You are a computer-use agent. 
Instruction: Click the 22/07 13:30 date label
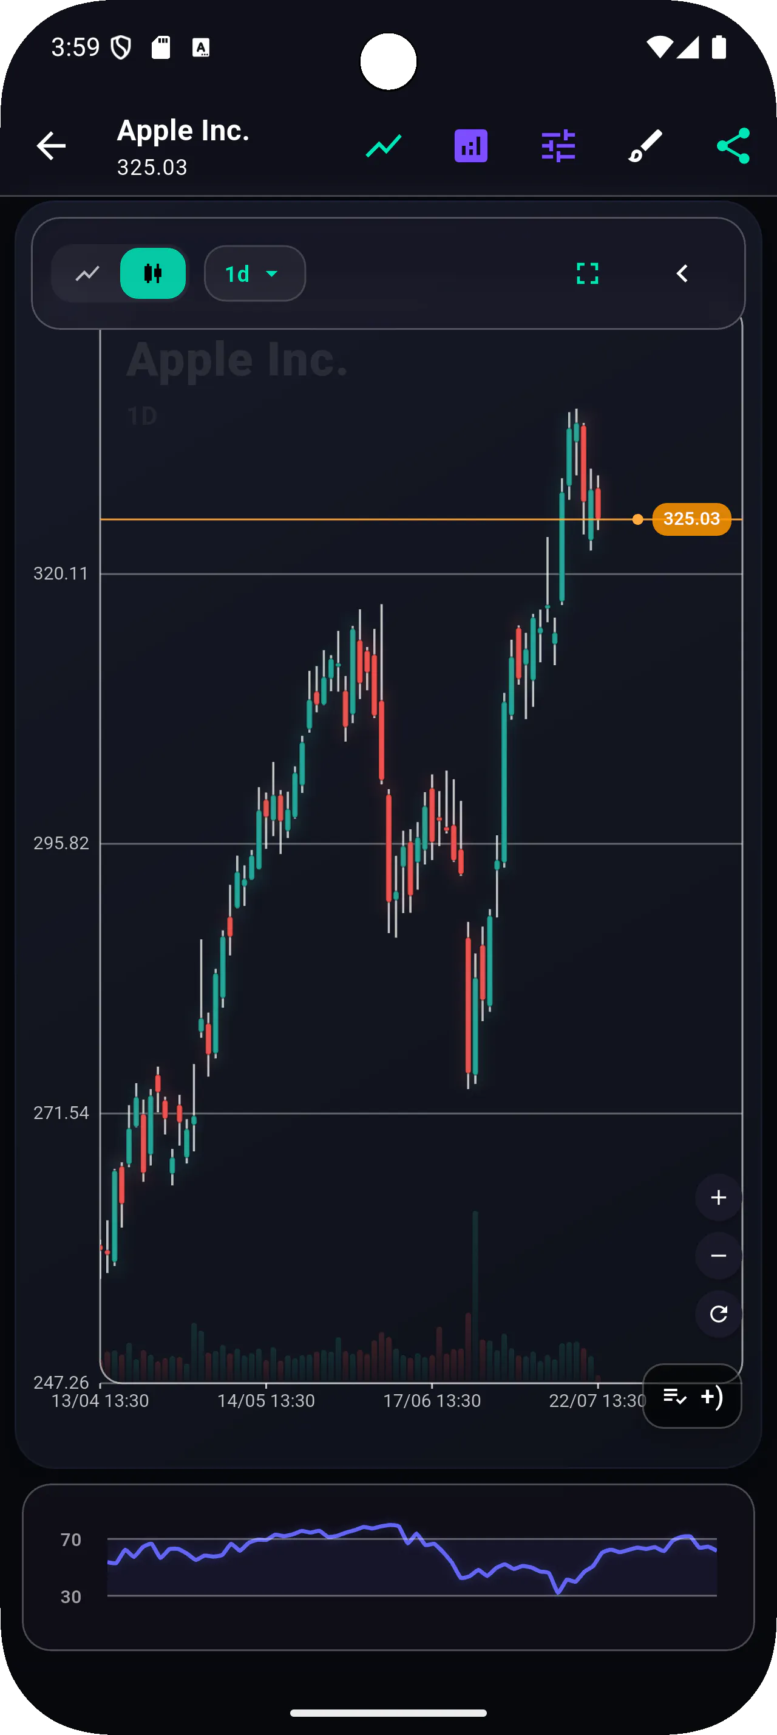pos(597,1401)
